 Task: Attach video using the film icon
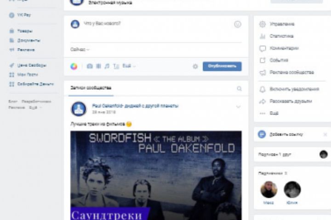pos(98,66)
